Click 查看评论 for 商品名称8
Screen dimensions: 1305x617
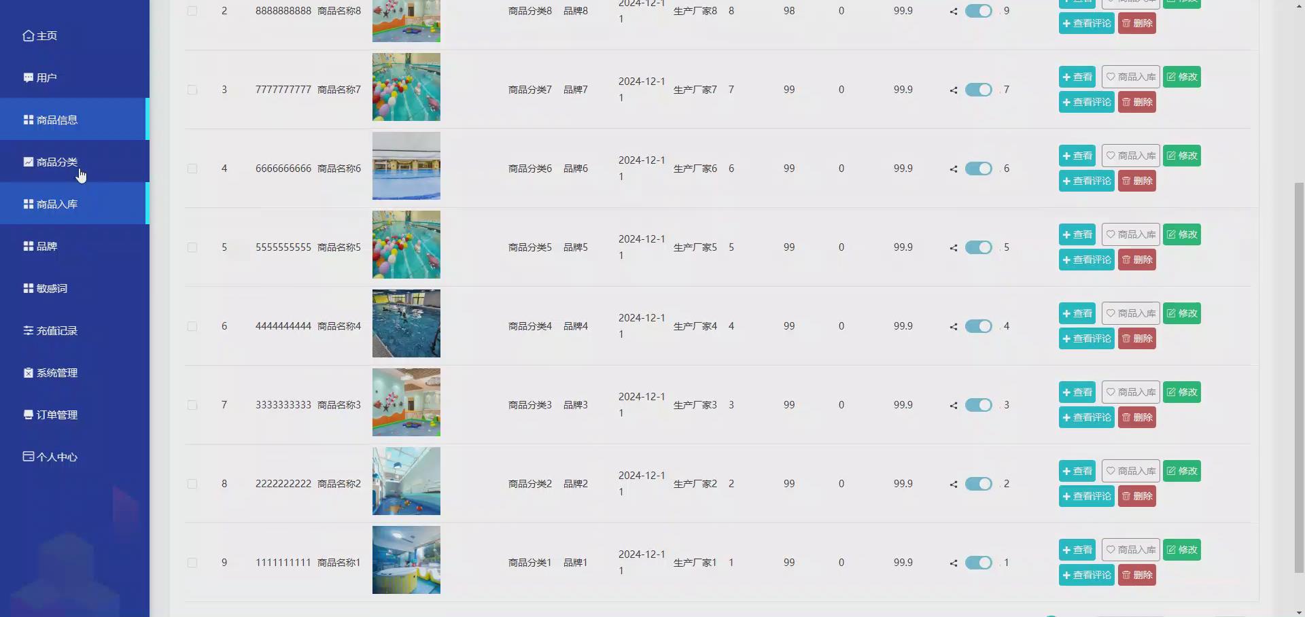(x=1087, y=23)
